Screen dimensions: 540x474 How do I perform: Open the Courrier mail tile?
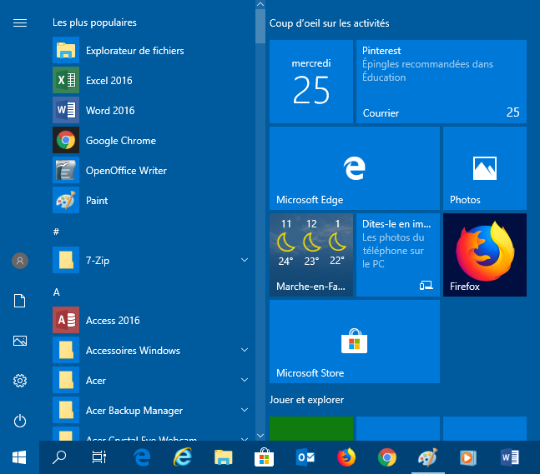coord(442,82)
